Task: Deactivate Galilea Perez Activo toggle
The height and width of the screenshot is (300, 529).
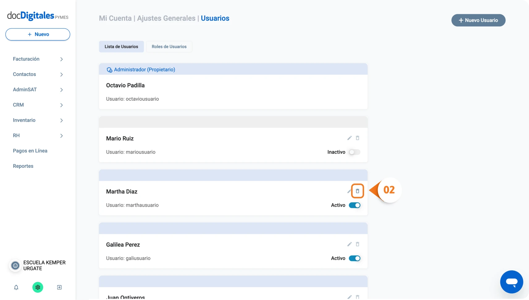Action: coord(355,258)
